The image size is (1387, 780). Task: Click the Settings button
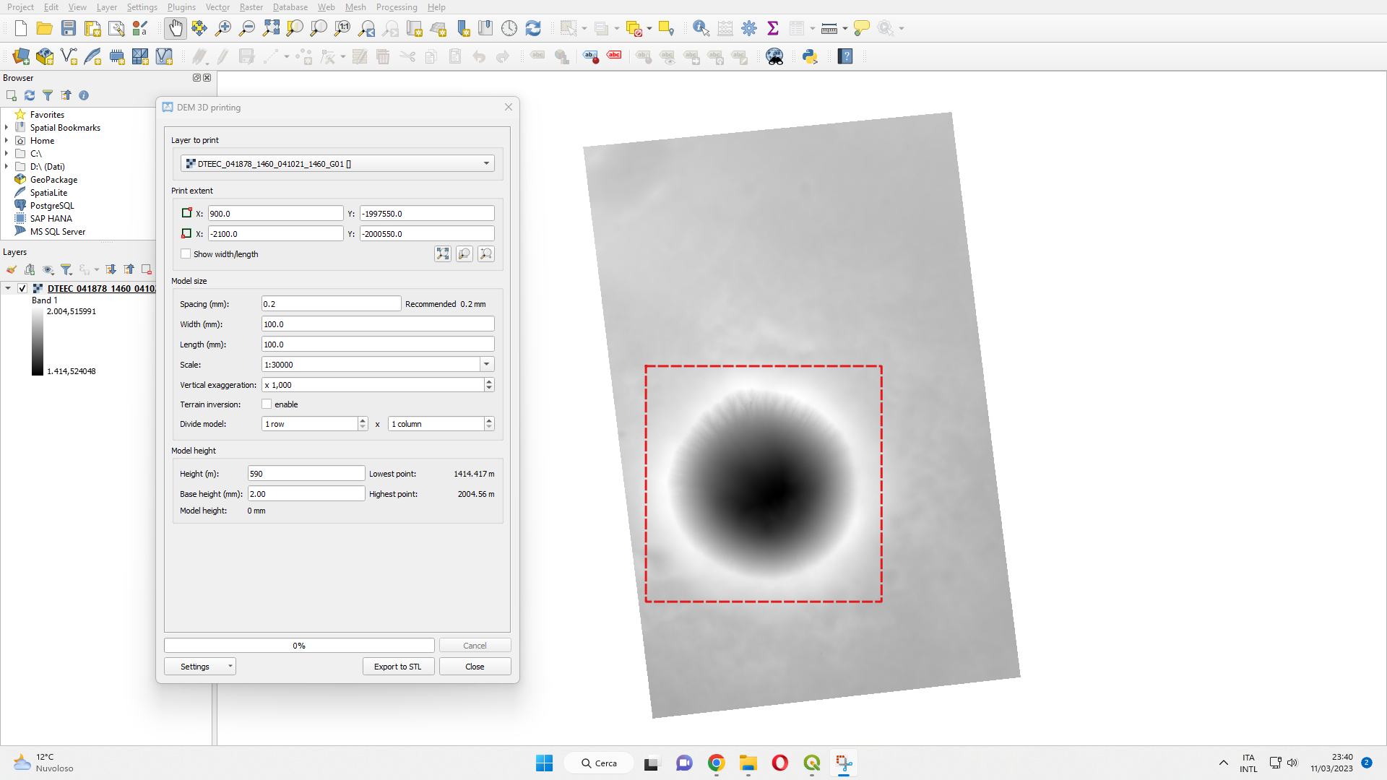pos(195,666)
